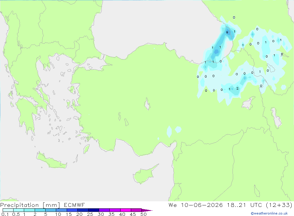294x216 pixels.
Task: Click the 30–35 mm purple swatch
Action: [x=104, y=210]
